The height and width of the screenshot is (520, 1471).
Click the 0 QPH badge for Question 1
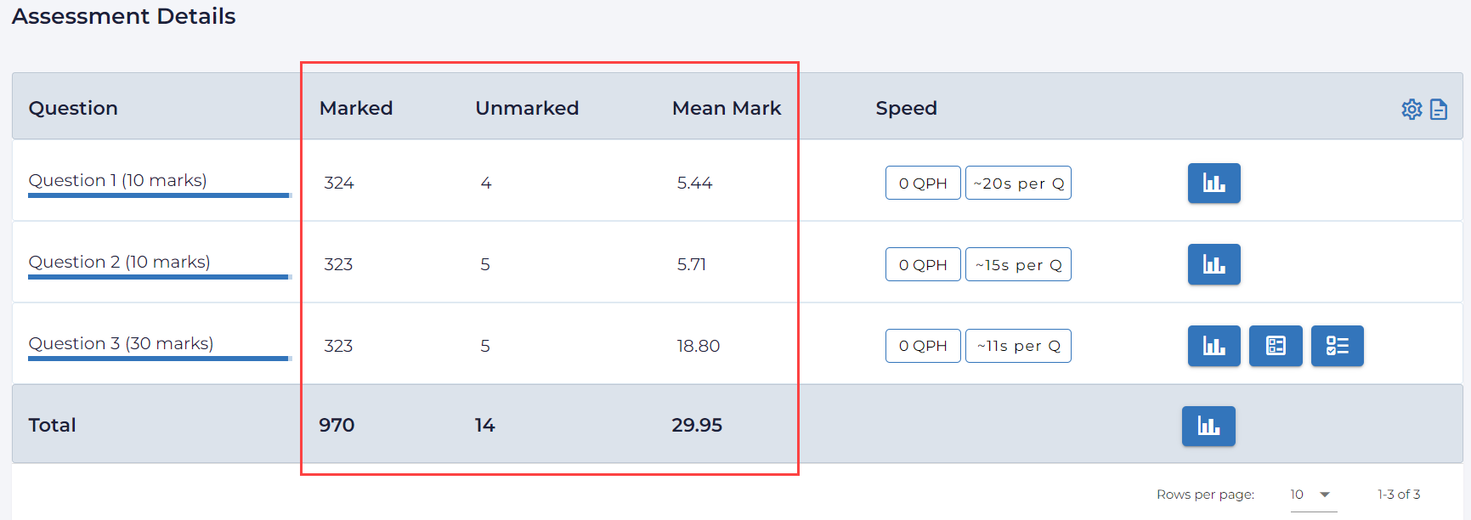tap(923, 182)
